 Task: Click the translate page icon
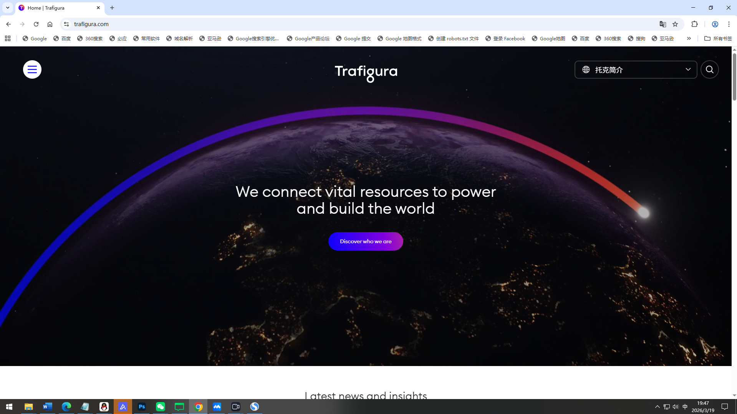[662, 24]
